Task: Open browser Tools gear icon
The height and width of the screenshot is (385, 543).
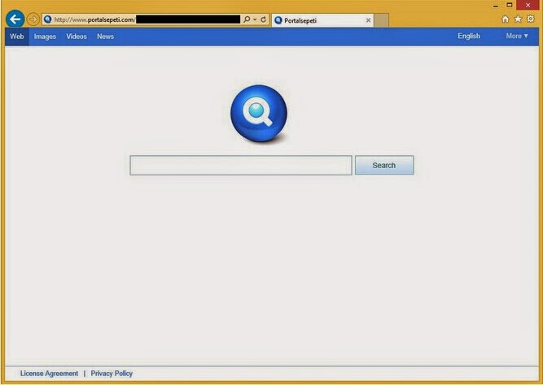Action: point(531,19)
